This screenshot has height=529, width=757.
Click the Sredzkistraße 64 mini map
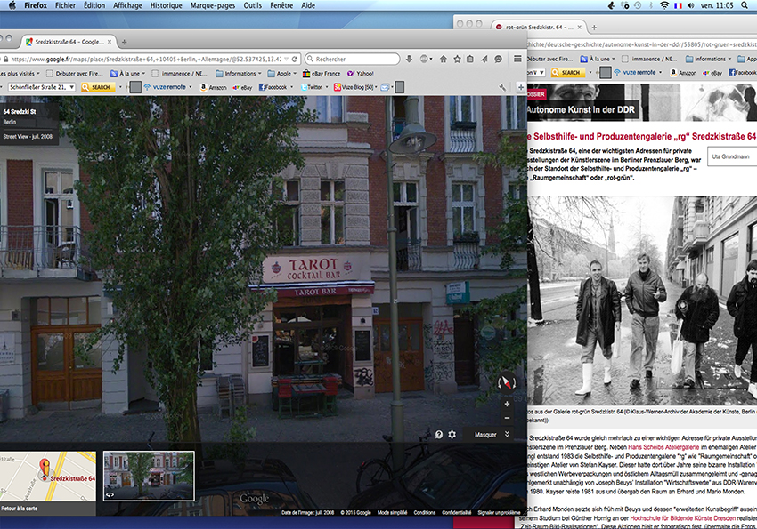pyautogui.click(x=48, y=476)
